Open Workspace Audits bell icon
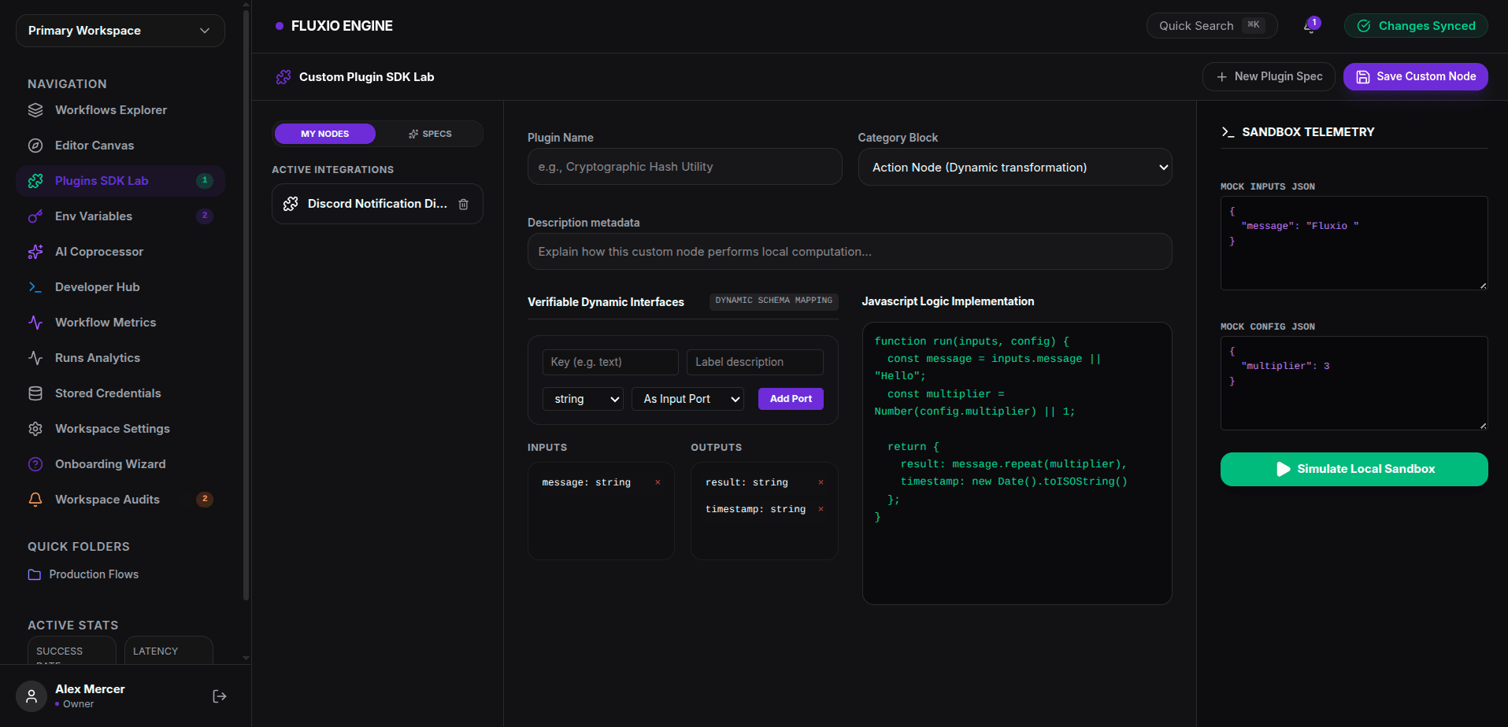 pyautogui.click(x=35, y=500)
